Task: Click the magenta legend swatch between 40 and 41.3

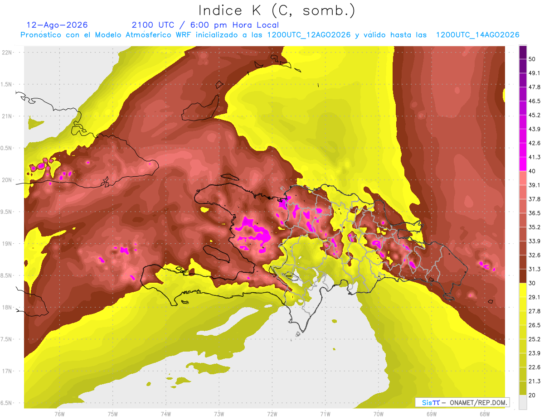Action: pyautogui.click(x=523, y=164)
